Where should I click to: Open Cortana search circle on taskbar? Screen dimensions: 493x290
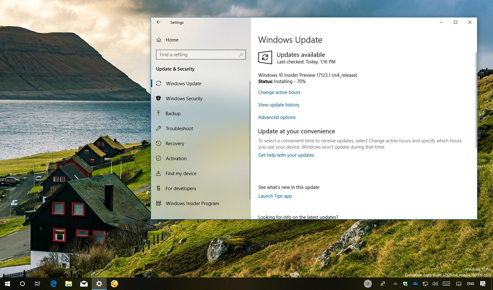(22, 284)
